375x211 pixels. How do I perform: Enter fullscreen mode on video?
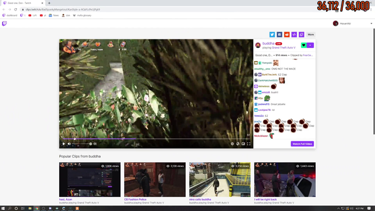tap(248, 144)
